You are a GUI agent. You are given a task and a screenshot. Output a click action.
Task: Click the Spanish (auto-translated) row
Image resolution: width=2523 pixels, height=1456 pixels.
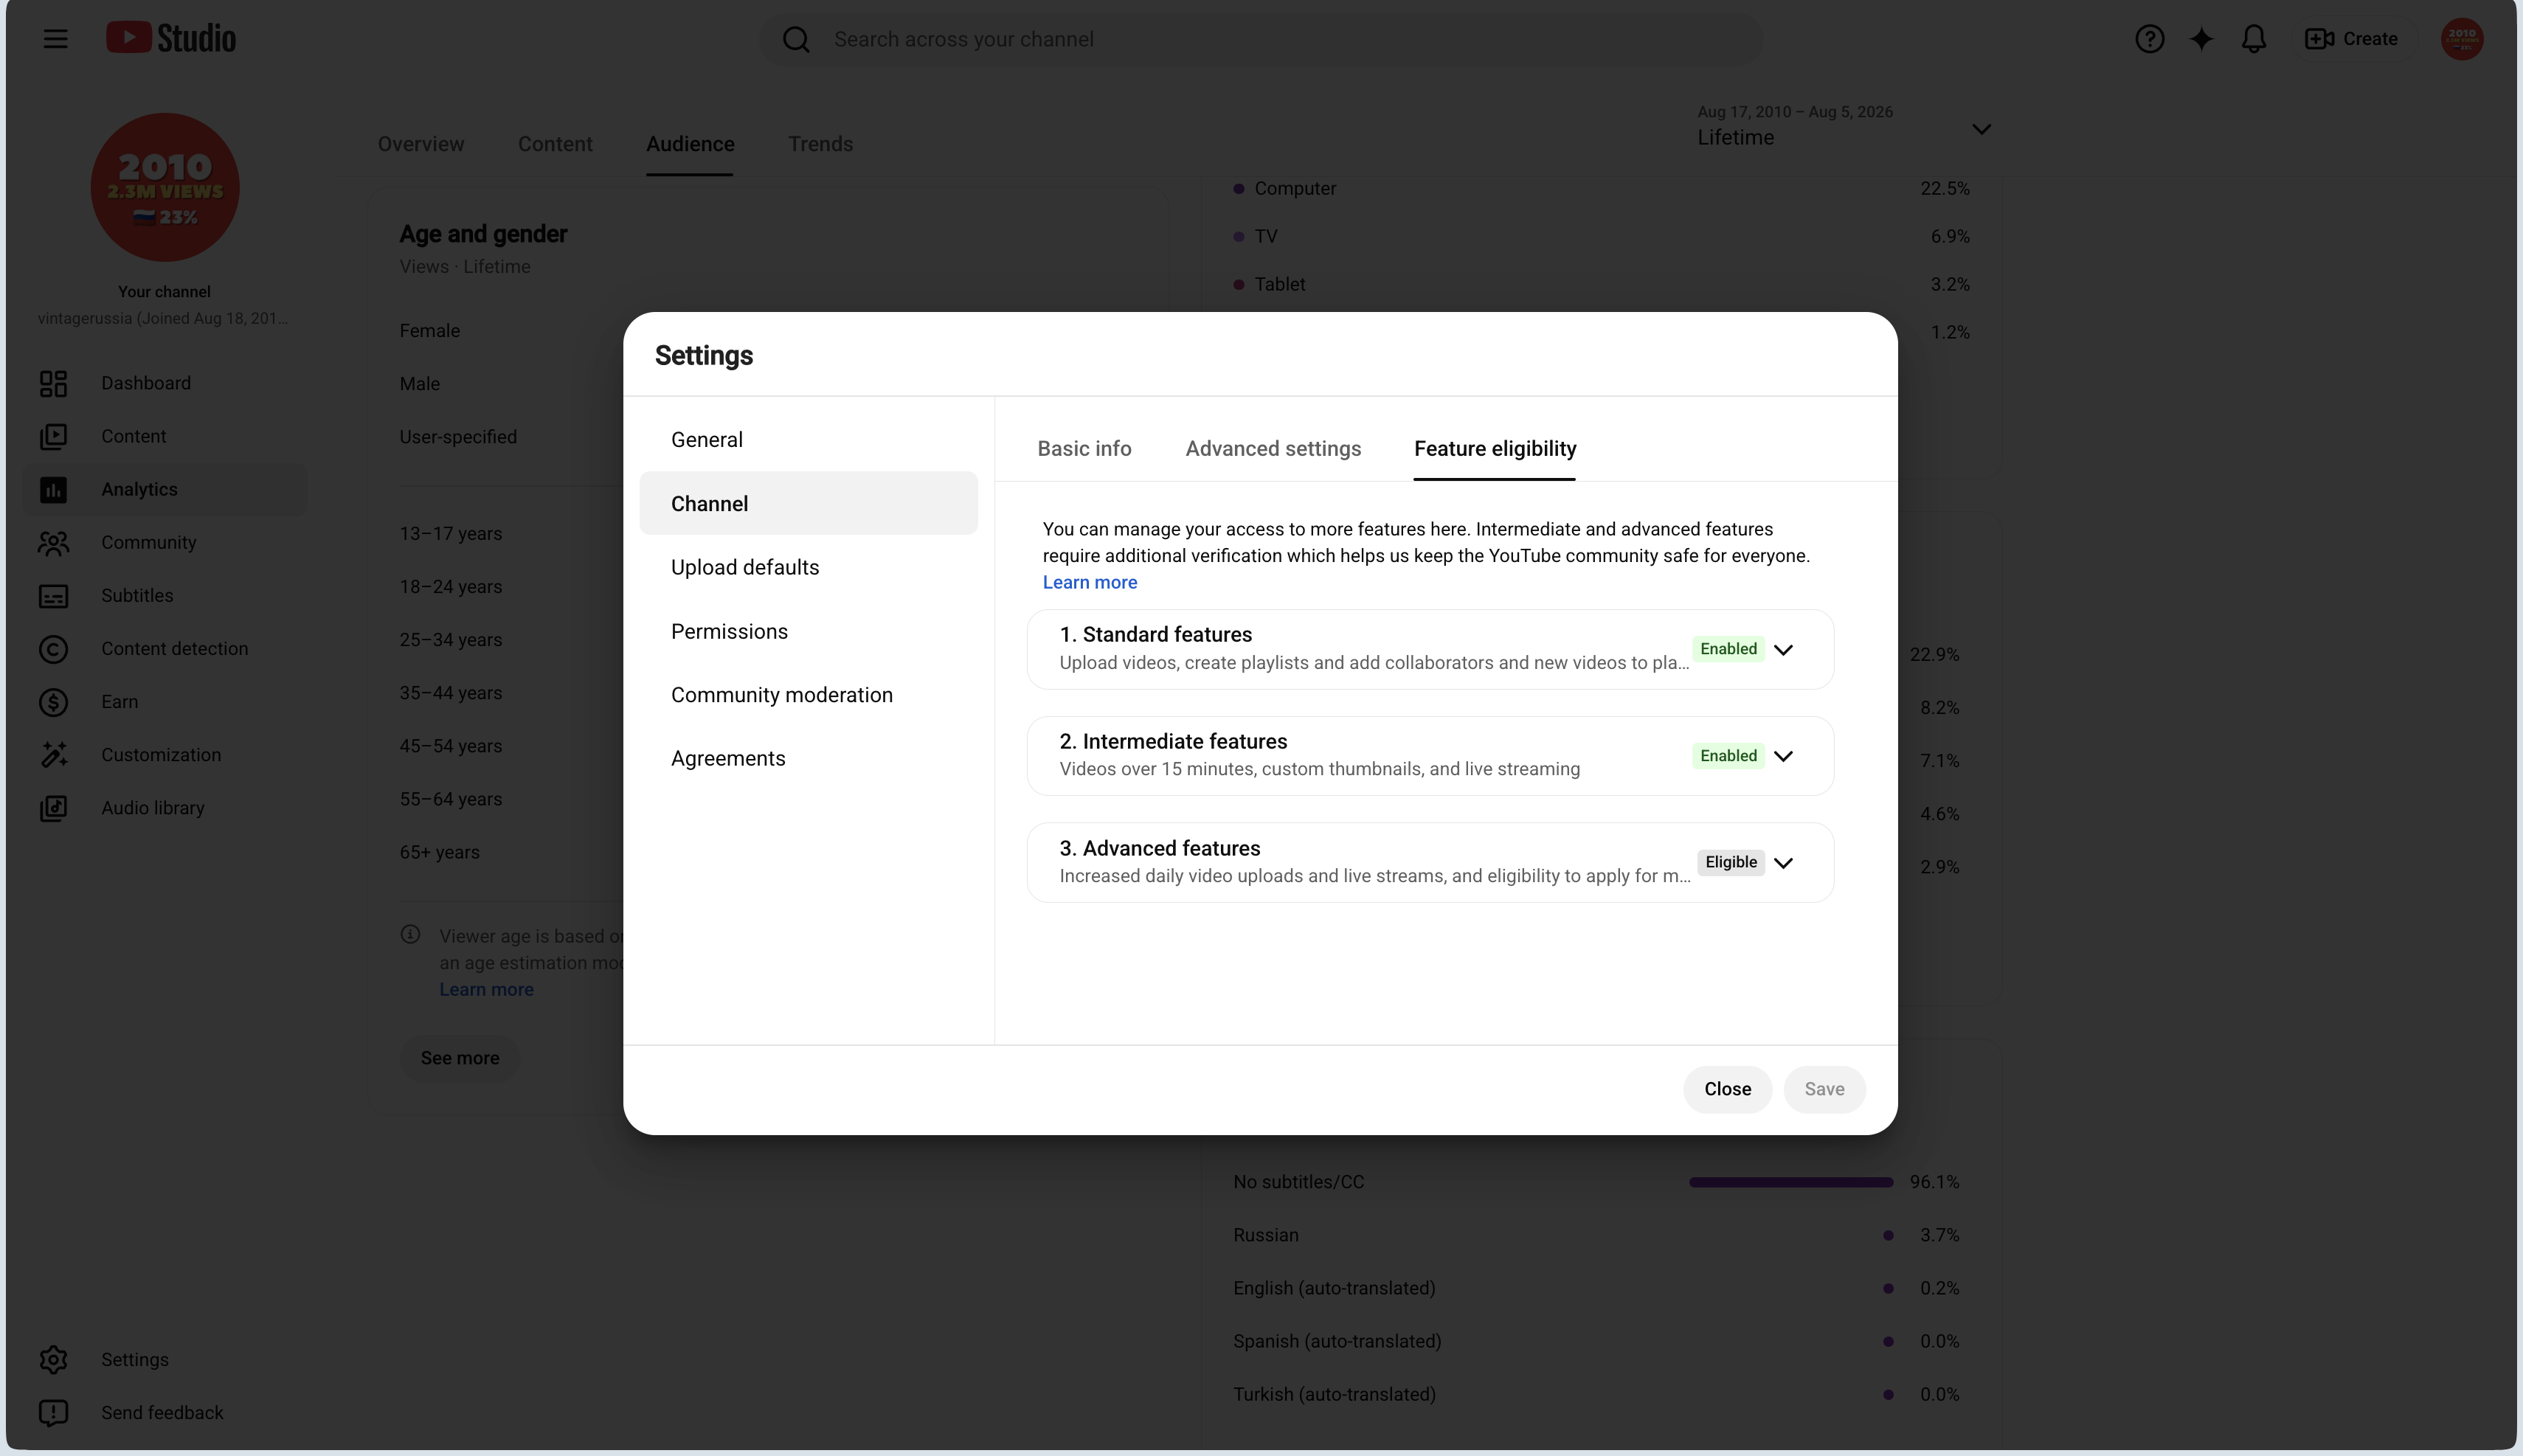1596,1341
